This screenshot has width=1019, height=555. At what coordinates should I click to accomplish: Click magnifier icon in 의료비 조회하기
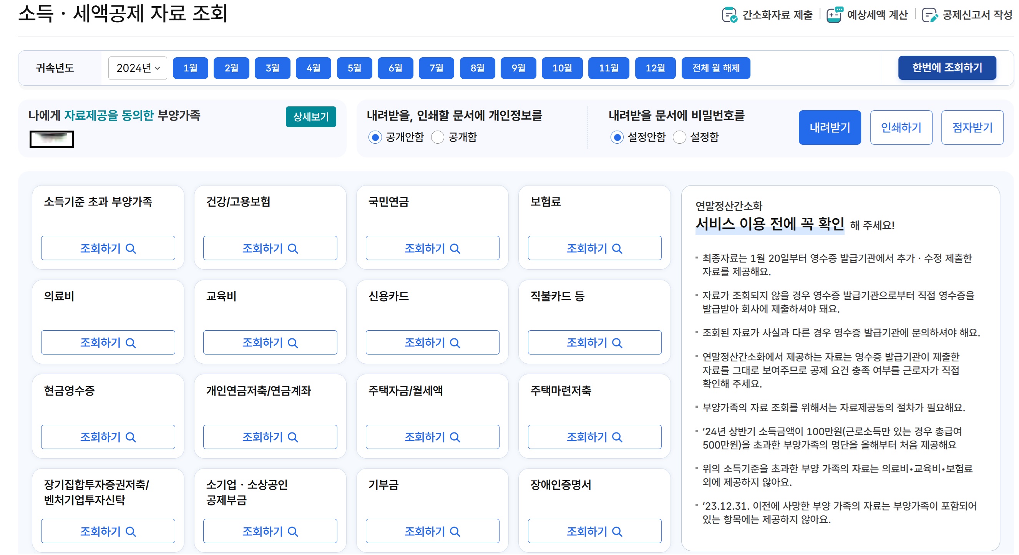[131, 343]
